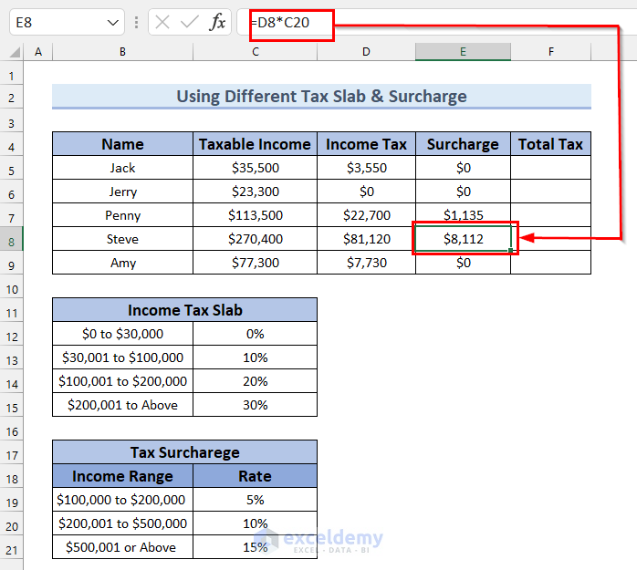
Task: Click taxable income cell $23,300
Action: (256, 192)
